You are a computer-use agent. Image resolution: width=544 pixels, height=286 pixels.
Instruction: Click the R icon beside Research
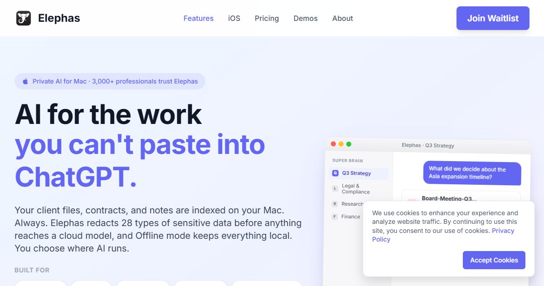pyautogui.click(x=335, y=204)
